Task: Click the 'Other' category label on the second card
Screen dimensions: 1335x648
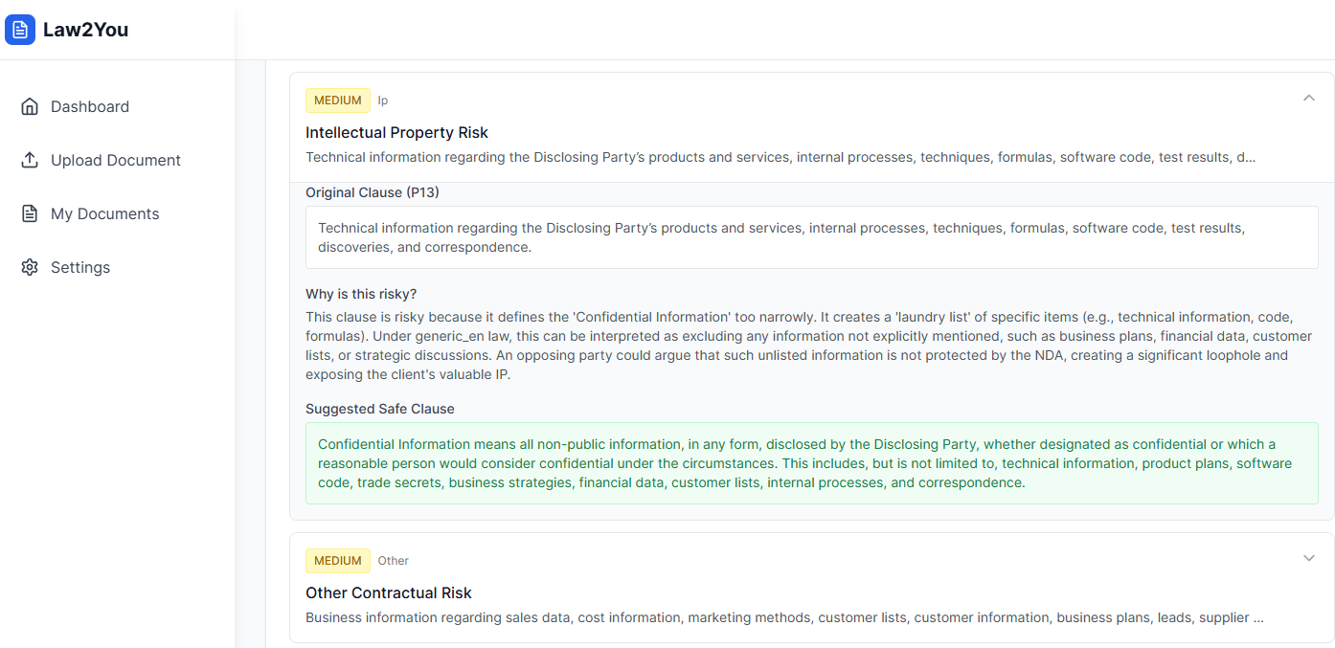Action: coord(394,560)
